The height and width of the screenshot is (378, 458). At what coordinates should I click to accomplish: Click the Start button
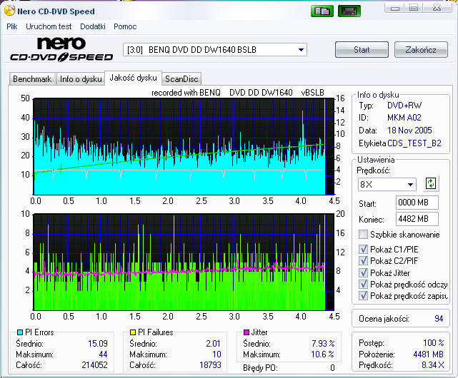click(362, 50)
